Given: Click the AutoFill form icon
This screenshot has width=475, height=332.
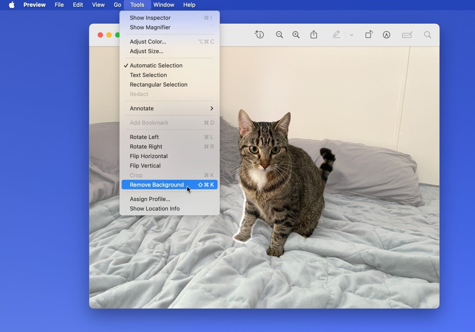Looking at the screenshot, I should pyautogui.click(x=407, y=35).
